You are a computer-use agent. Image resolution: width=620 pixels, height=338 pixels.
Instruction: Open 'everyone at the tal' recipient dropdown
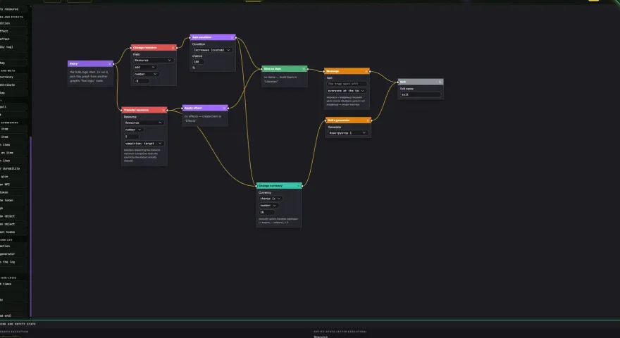pyautogui.click(x=347, y=91)
